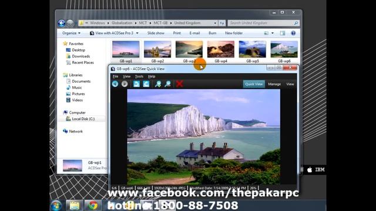Go to previous image in Quick View
The image size is (376, 211).
pos(115,84)
